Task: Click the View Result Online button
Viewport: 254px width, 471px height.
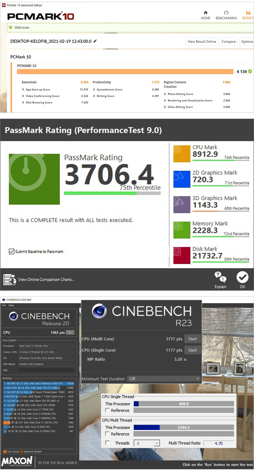Action: click(x=202, y=42)
